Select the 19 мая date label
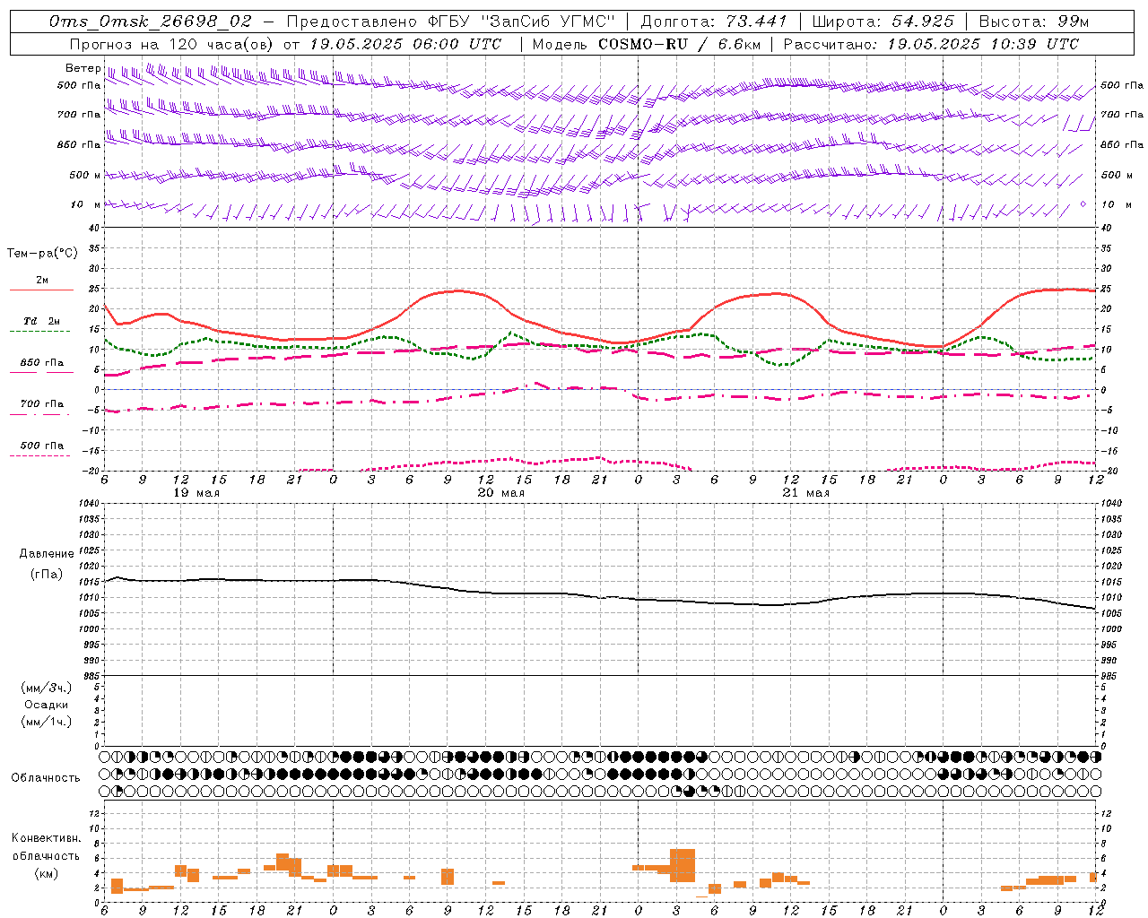 pyautogui.click(x=196, y=493)
